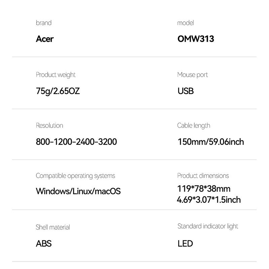This screenshot has height=269, width=269.
Task: Click the Product weight label
Action: (55, 75)
